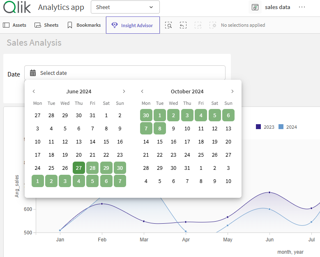The image size is (320, 257).
Task: Switch to the Sheets tab
Action: [46, 25]
